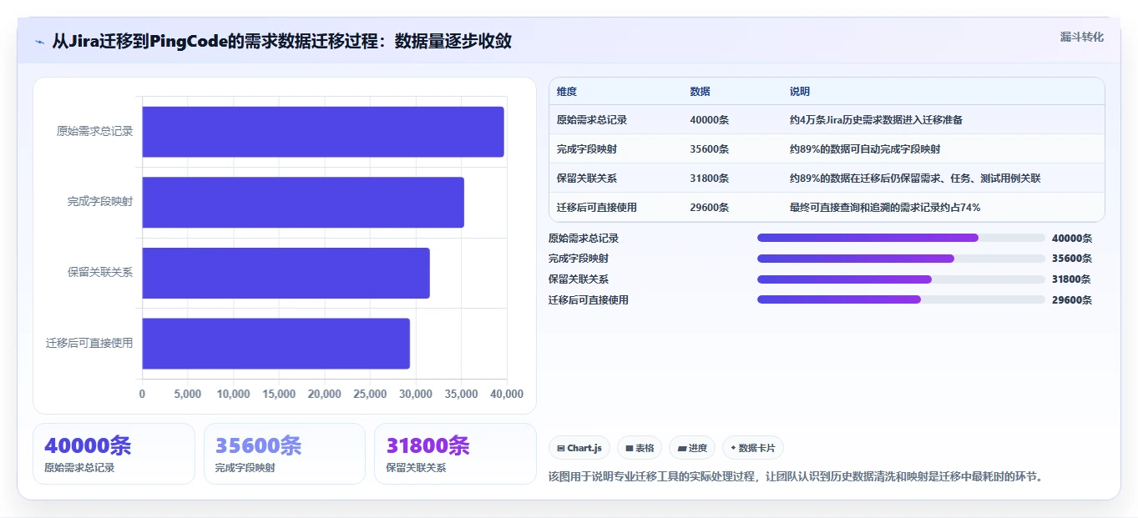Click the 保留关联关系 y-axis label in chart
This screenshot has width=1138, height=518.
100,273
